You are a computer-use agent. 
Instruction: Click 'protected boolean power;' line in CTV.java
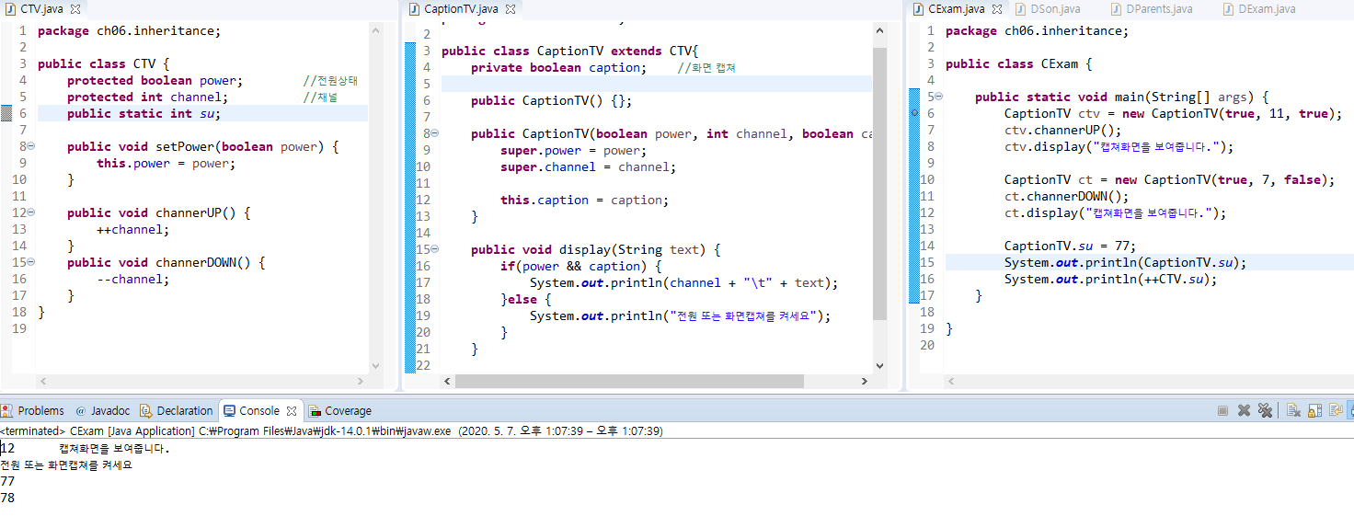(155, 80)
